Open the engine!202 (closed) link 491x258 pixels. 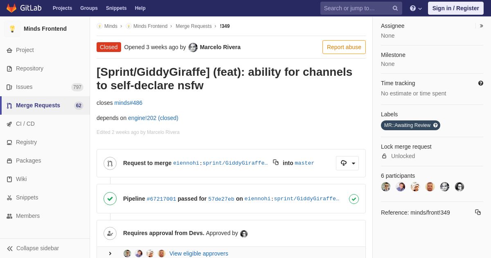[153, 118]
